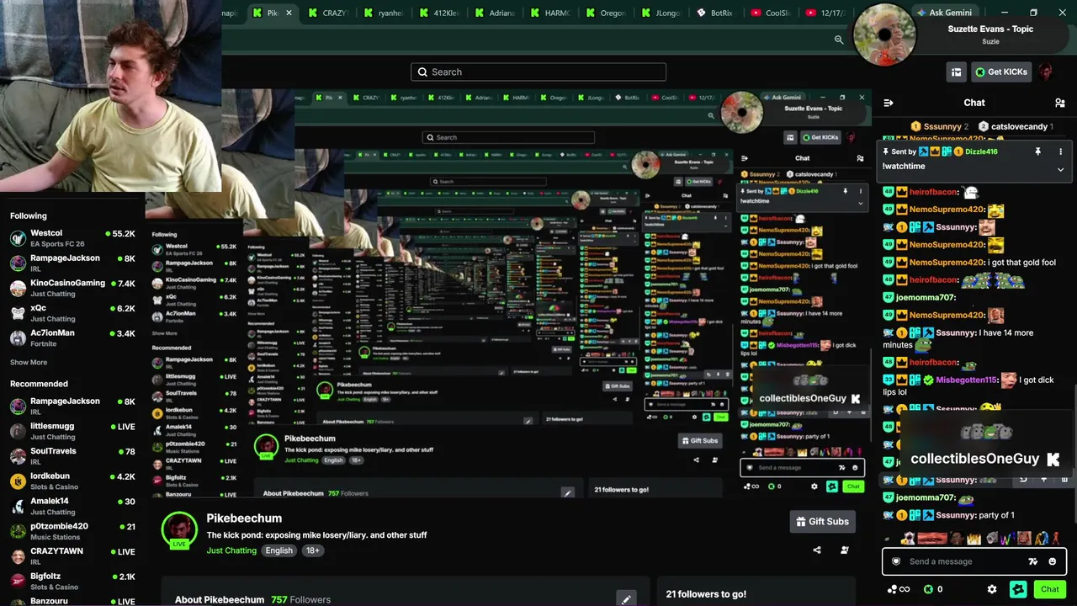This screenshot has height=606, width=1077.
Task: Send message with the green Chat button
Action: click(1049, 589)
